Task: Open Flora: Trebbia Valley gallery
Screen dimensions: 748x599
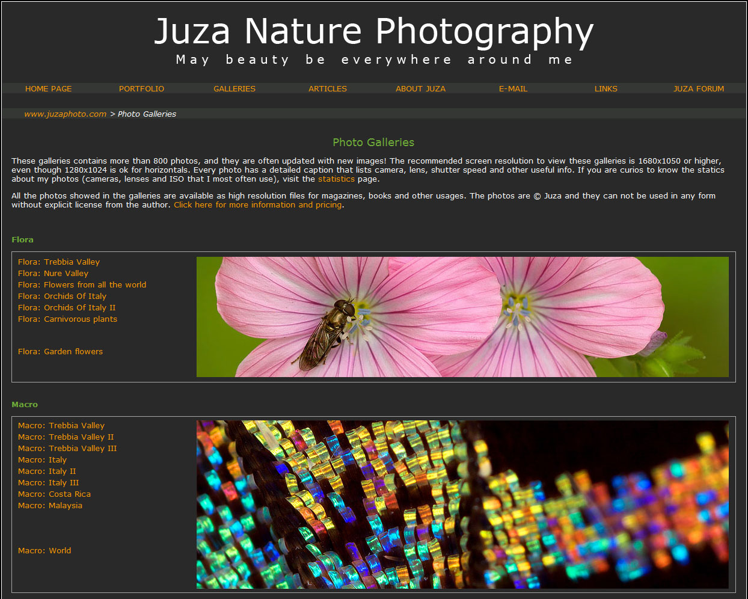Action: point(59,262)
